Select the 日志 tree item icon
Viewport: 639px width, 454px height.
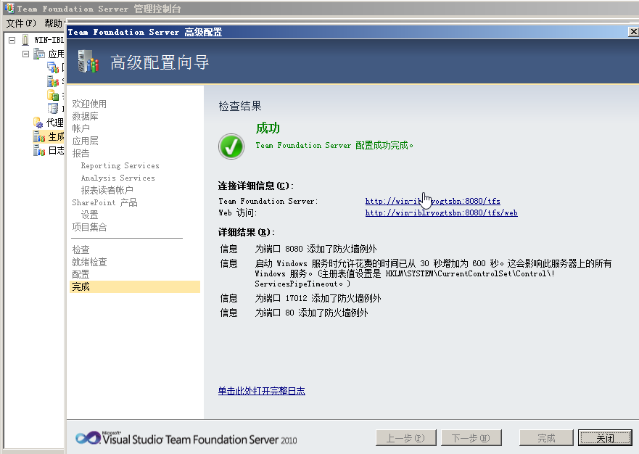tap(39, 151)
